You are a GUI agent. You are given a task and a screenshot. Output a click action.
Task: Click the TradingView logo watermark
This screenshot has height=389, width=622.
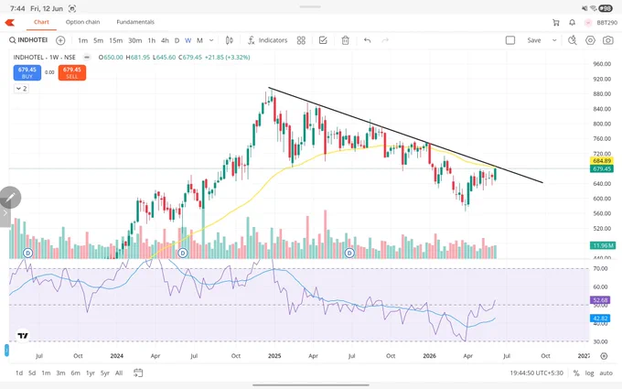(x=23, y=336)
